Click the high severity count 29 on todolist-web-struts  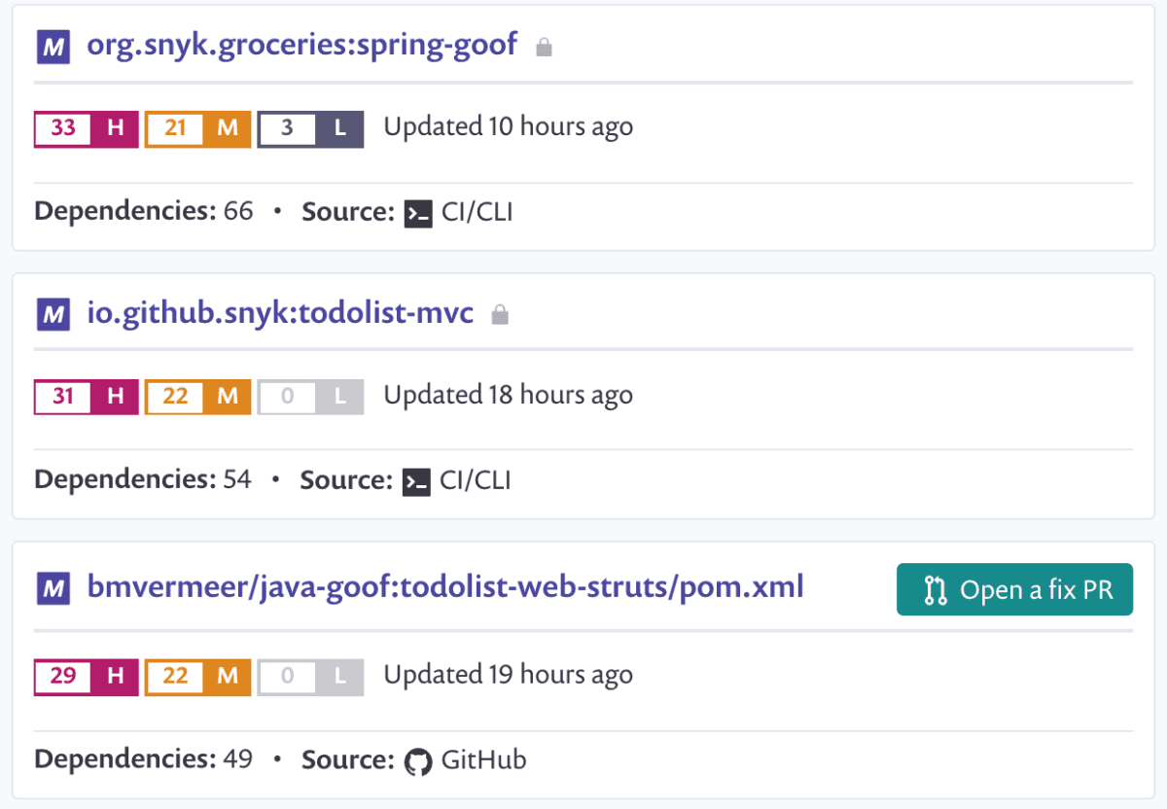(x=85, y=677)
